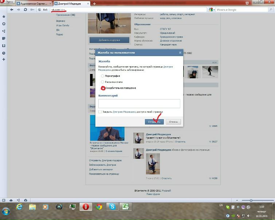Select the Рассылка спама radio option
The height and width of the screenshot is (220, 275).
(103, 82)
